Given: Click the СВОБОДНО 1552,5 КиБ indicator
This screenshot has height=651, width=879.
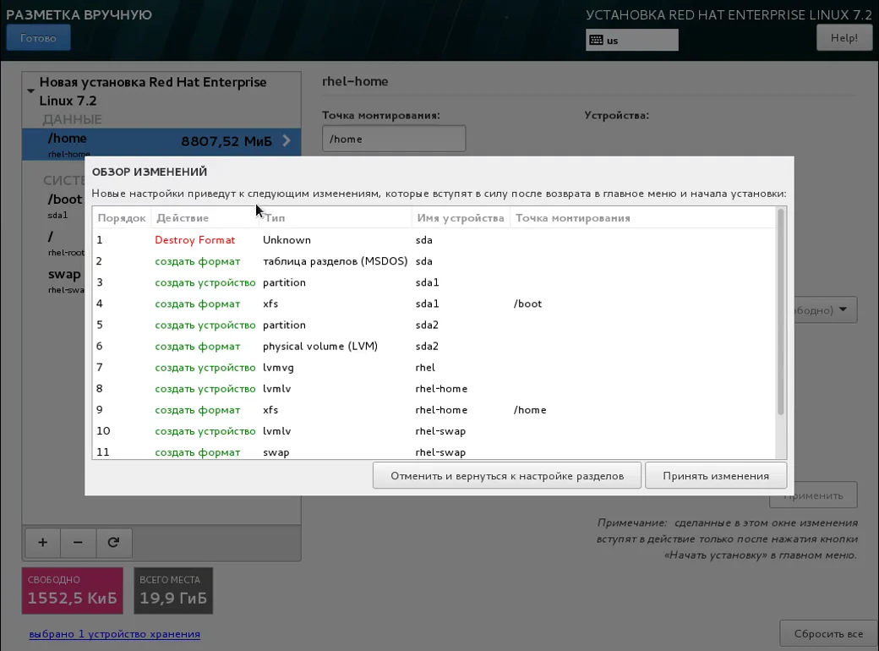Looking at the screenshot, I should click(73, 590).
